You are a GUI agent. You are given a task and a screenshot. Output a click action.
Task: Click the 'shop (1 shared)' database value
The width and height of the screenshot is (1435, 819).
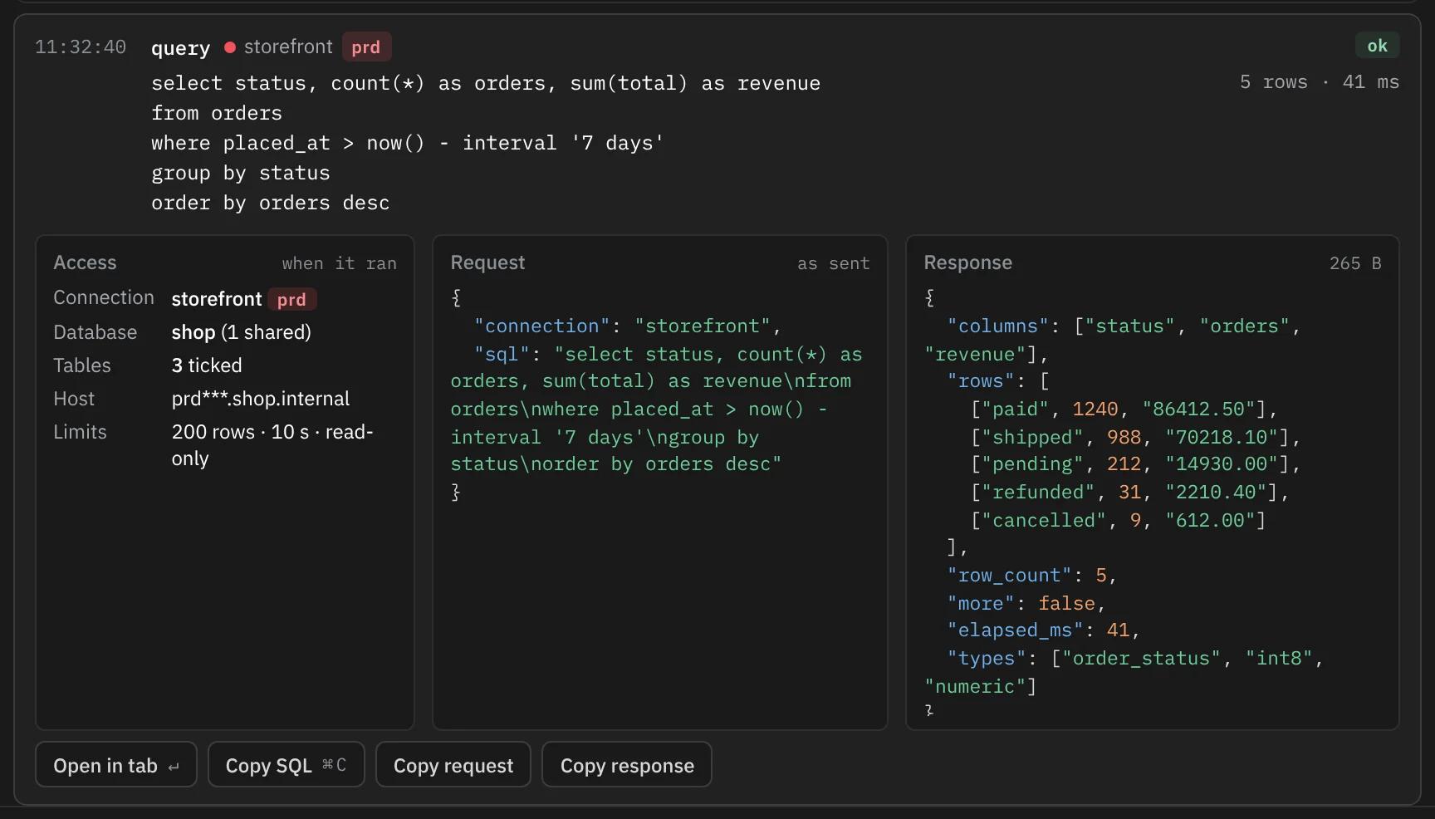click(x=242, y=332)
